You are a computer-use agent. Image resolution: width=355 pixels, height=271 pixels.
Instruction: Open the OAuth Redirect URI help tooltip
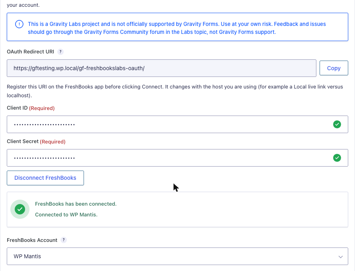(x=60, y=52)
